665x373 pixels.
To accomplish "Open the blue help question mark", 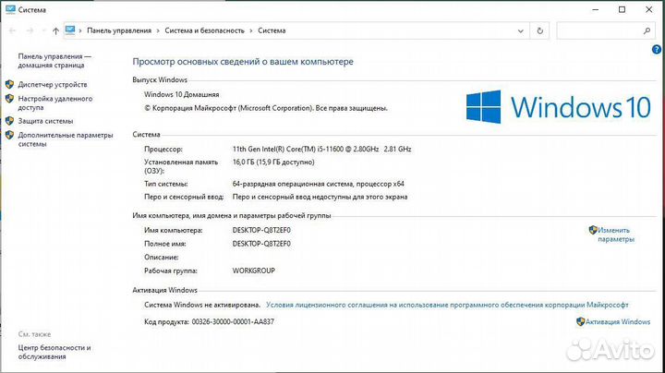I will [656, 50].
